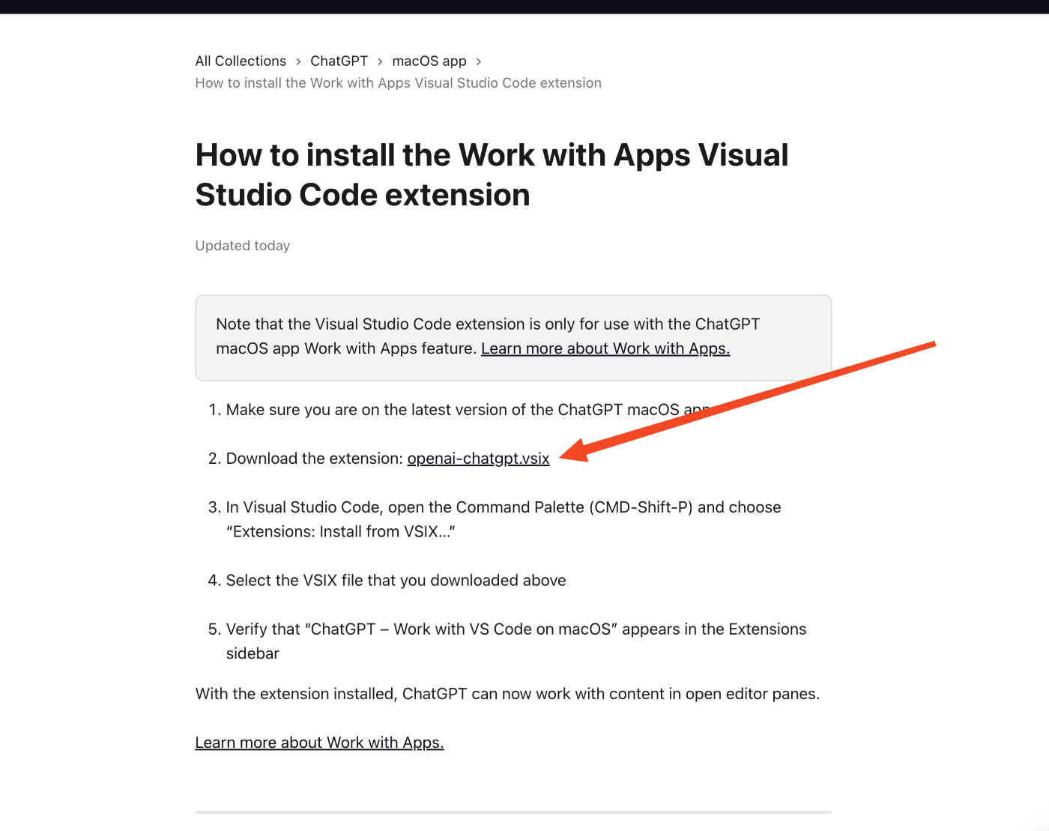Click step 3 about the Command Palette
This screenshot has height=831, width=1049.
click(x=504, y=519)
